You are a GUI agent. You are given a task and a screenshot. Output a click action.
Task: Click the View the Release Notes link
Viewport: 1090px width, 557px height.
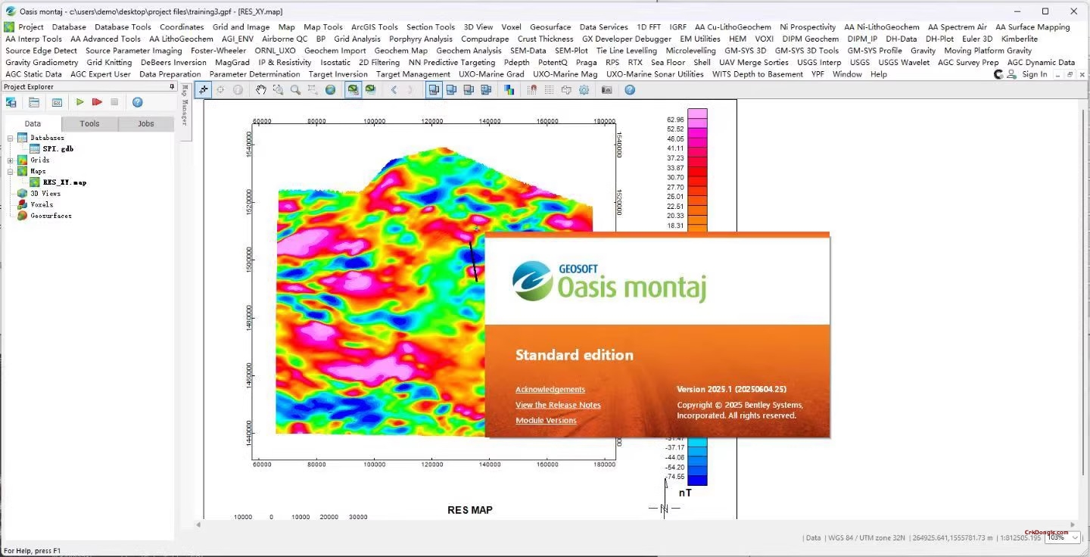click(558, 405)
